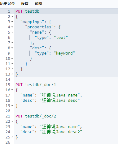Collapse the mappings block fold arrow

pos(12,22)
